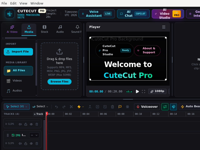The width and height of the screenshot is (200, 150).
Task: Toggle visibility eye on the IMG track
Action: pyautogui.click(x=31, y=143)
